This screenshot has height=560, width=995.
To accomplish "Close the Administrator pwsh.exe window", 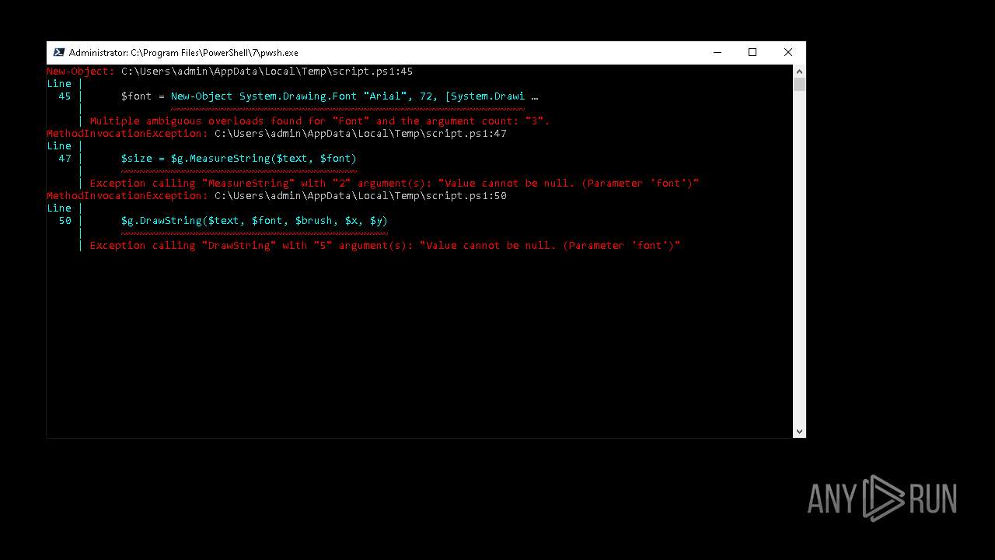I will (x=788, y=53).
